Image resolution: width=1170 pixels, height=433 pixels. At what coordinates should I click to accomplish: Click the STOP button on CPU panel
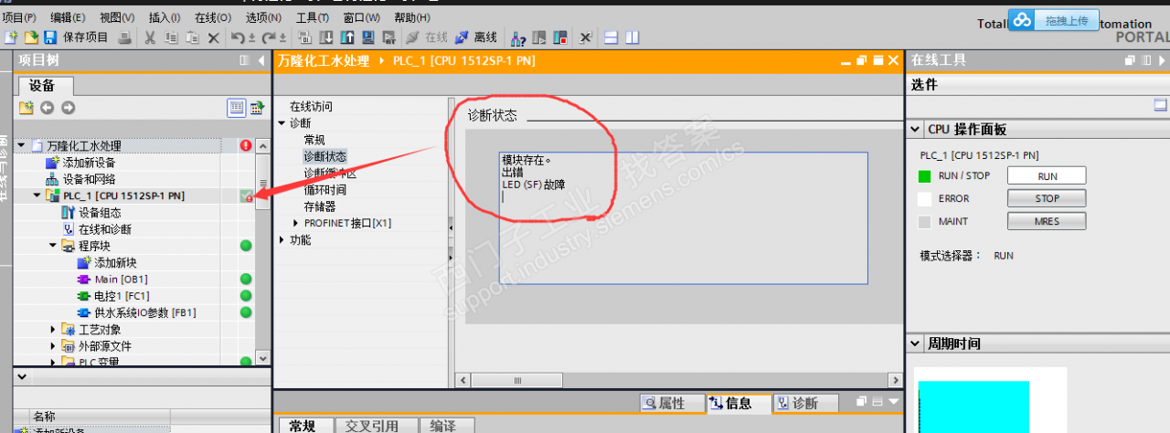(x=1047, y=198)
